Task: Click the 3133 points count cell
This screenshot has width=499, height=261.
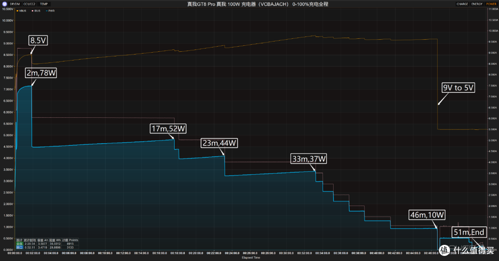Action: (x=70, y=247)
